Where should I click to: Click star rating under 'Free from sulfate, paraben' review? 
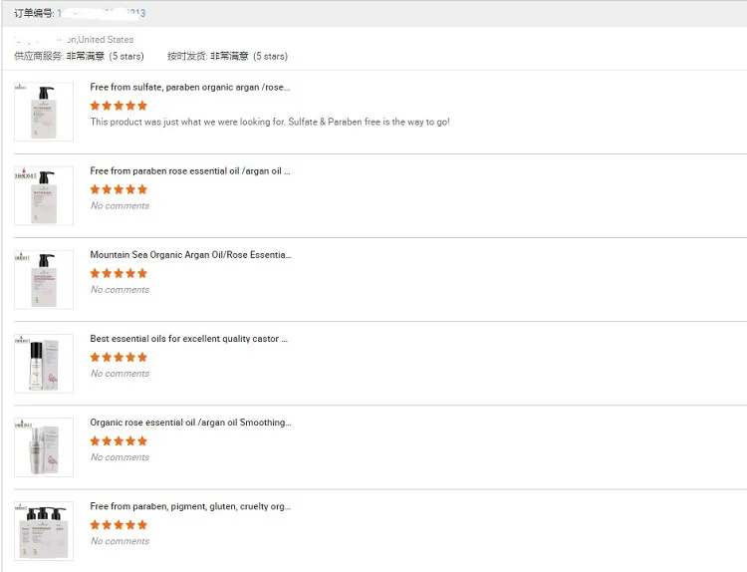click(119, 106)
